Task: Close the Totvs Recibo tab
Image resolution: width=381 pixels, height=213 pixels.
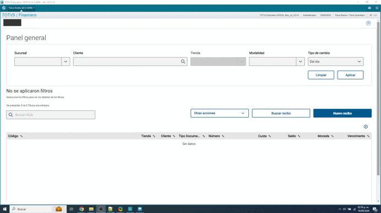Action: (x=34, y=8)
